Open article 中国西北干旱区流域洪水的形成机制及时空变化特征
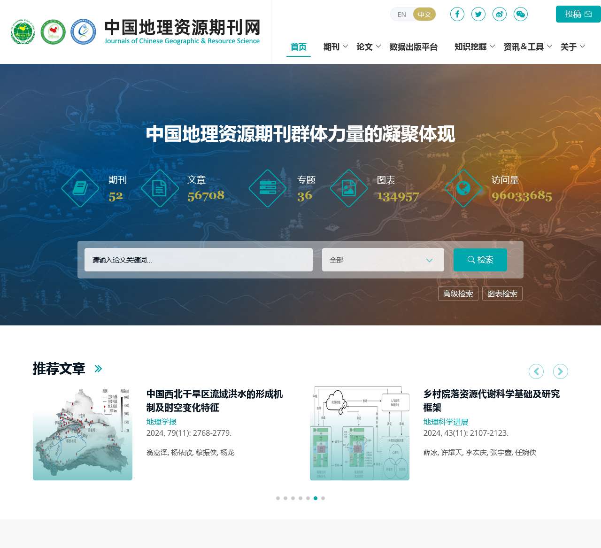This screenshot has width=601, height=548. pyautogui.click(x=215, y=401)
